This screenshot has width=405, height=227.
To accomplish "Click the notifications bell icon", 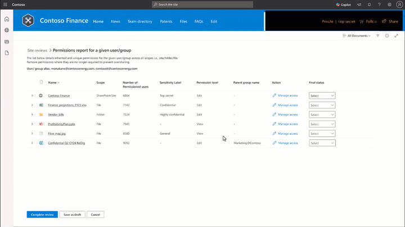I will coord(369,4).
